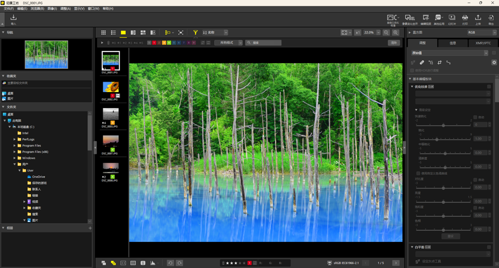Image resolution: width=499 pixels, height=268 pixels.
Task: Toggle the 优化校准 section checkbox
Action: pyautogui.click(x=488, y=87)
